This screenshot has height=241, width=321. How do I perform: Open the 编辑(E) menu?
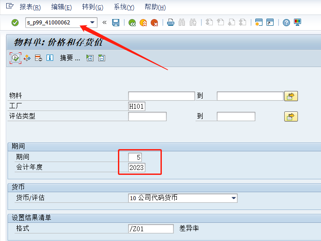(x=62, y=7)
